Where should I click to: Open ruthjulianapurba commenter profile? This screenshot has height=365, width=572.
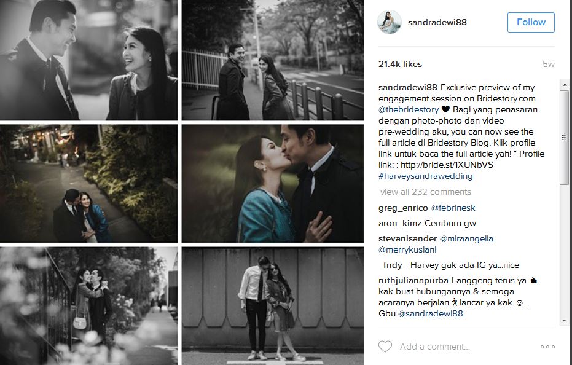coord(413,280)
